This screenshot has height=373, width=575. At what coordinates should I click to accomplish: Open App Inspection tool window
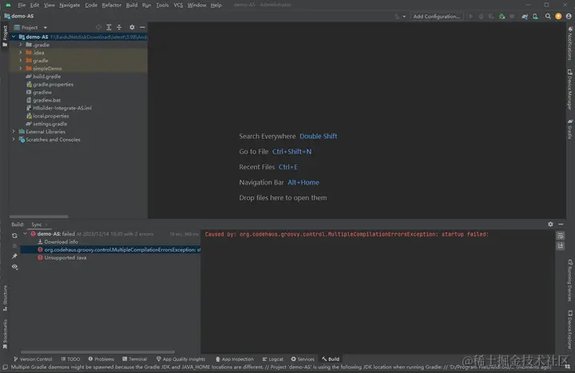[234, 359]
